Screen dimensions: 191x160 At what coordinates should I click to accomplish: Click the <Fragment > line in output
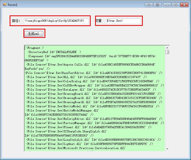click(35, 48)
